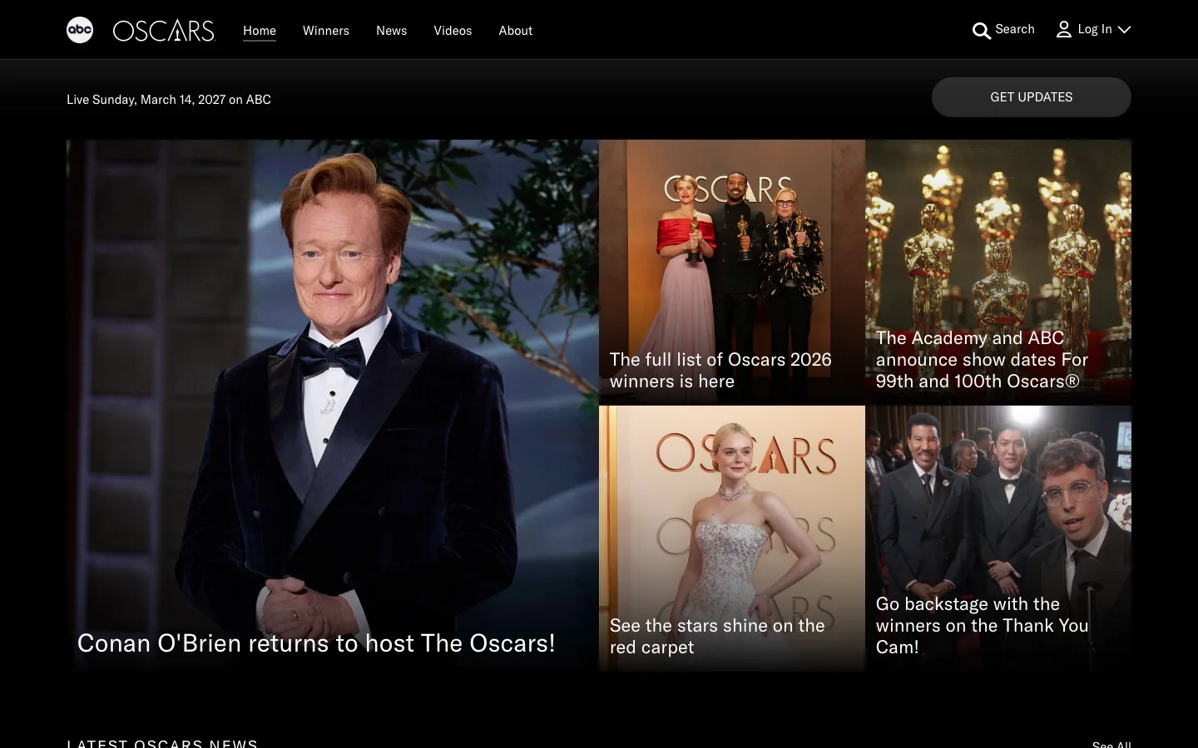The height and width of the screenshot is (748, 1198).
Task: Click the GET UPDATES button
Action: (1032, 97)
